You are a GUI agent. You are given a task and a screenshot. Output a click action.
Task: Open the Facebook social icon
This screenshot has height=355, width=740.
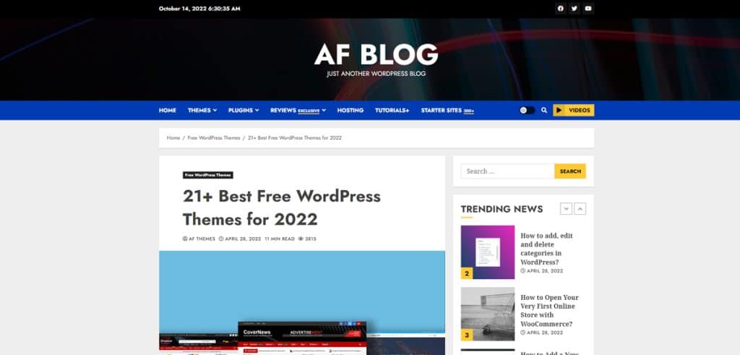point(560,9)
